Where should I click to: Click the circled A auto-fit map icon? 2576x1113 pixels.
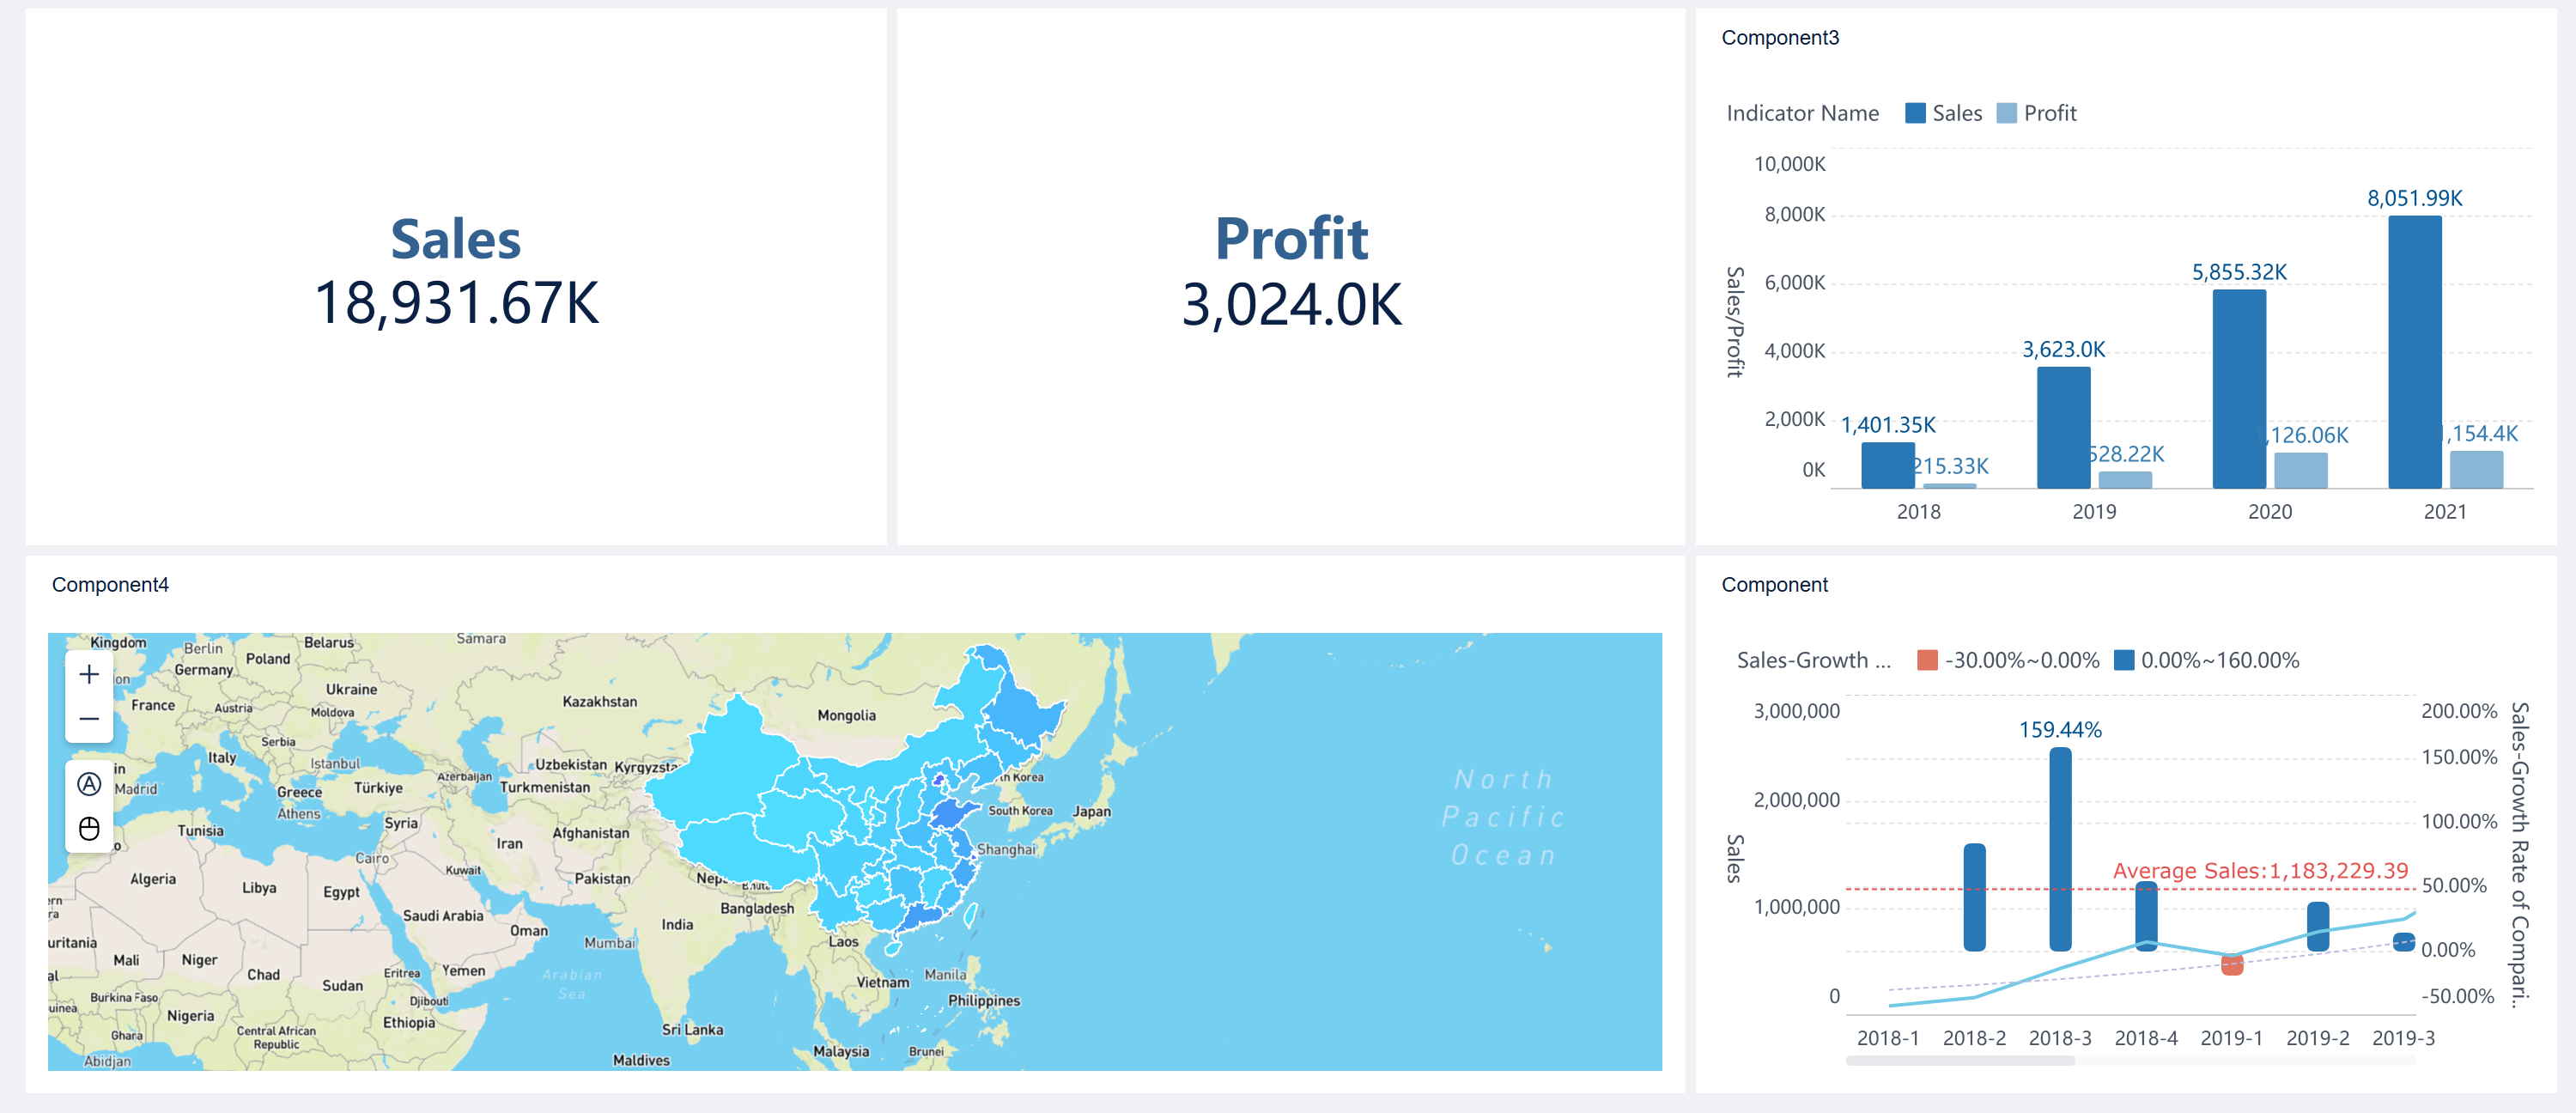(89, 784)
